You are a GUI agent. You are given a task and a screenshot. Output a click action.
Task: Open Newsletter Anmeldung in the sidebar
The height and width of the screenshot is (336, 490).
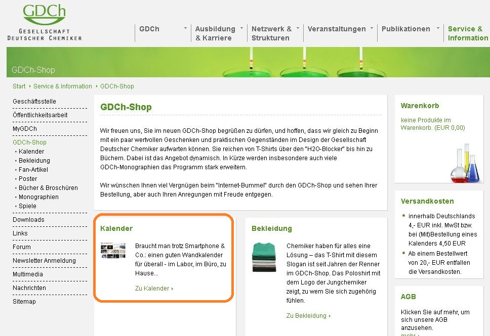(x=44, y=261)
